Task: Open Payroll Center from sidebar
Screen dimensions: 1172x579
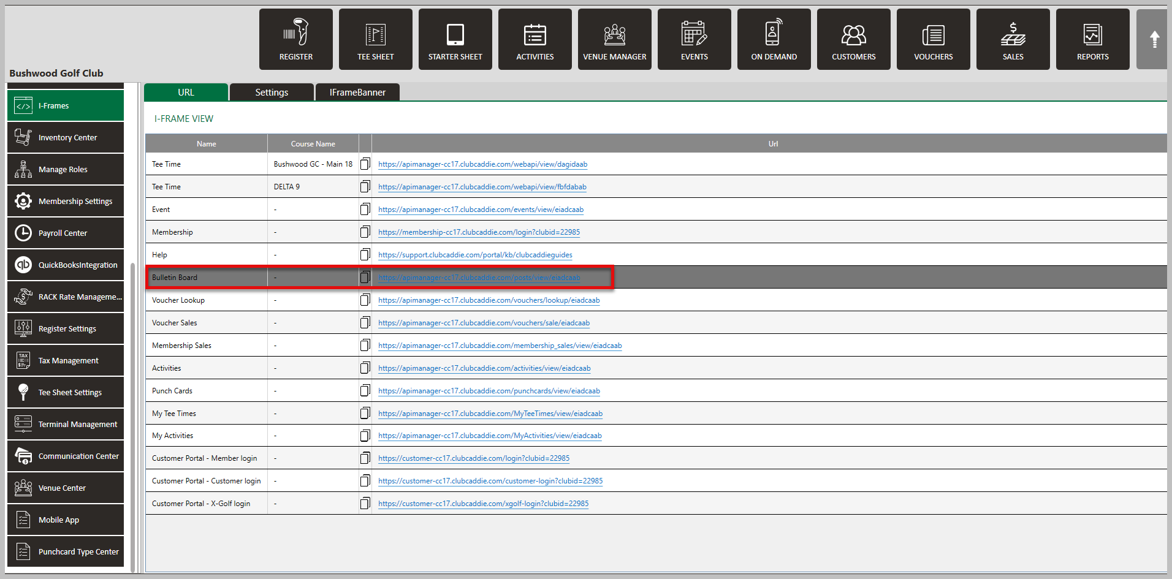Action: 66,233
